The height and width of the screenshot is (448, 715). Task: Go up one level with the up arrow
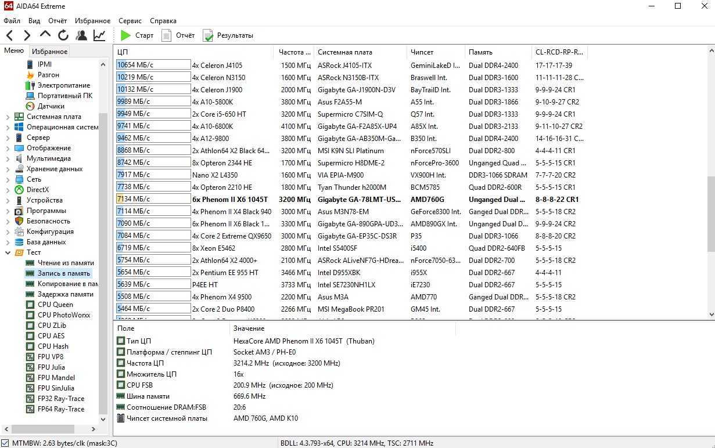click(x=45, y=35)
